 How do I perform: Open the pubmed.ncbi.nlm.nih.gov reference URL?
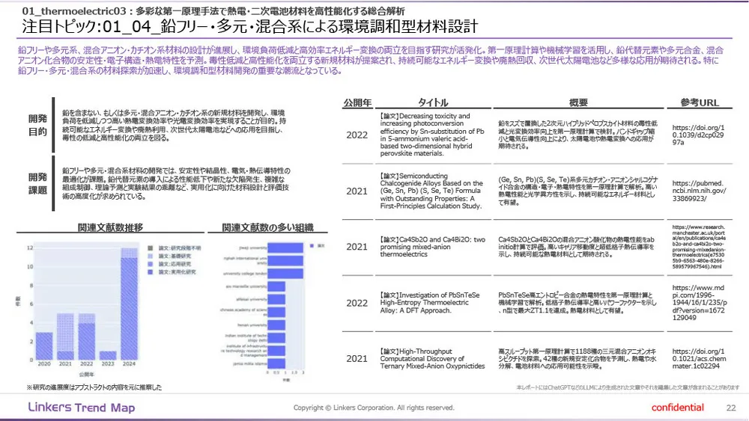[700, 191]
